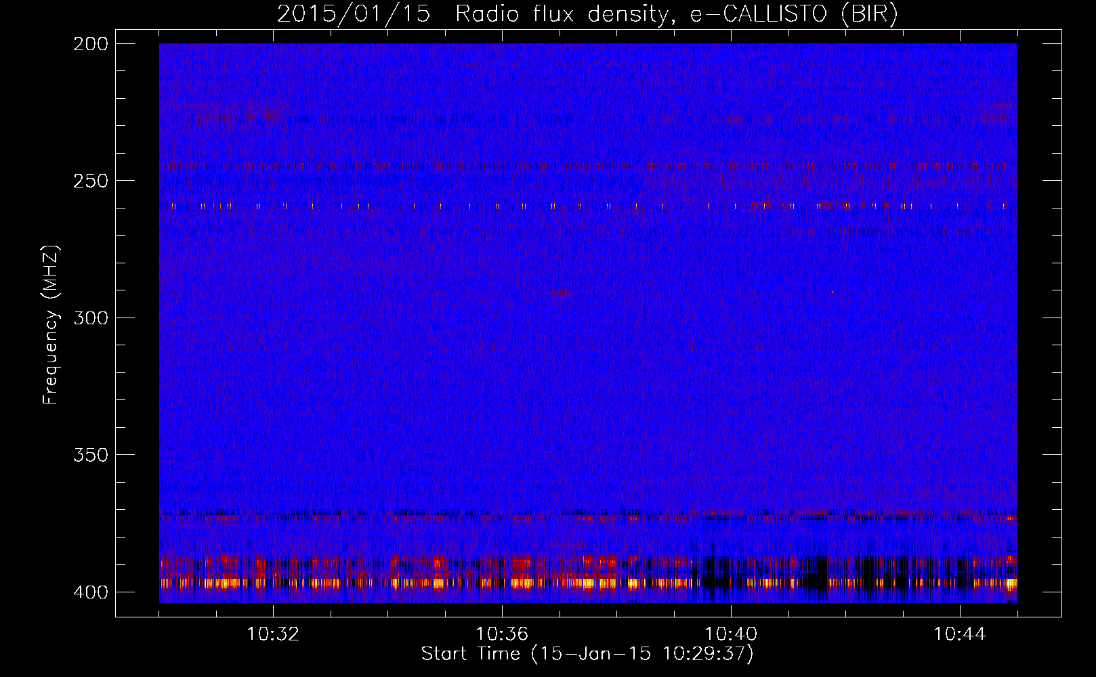The image size is (1096, 677).
Task: Click the 400 frequency tick label
Action: pyautogui.click(x=91, y=592)
